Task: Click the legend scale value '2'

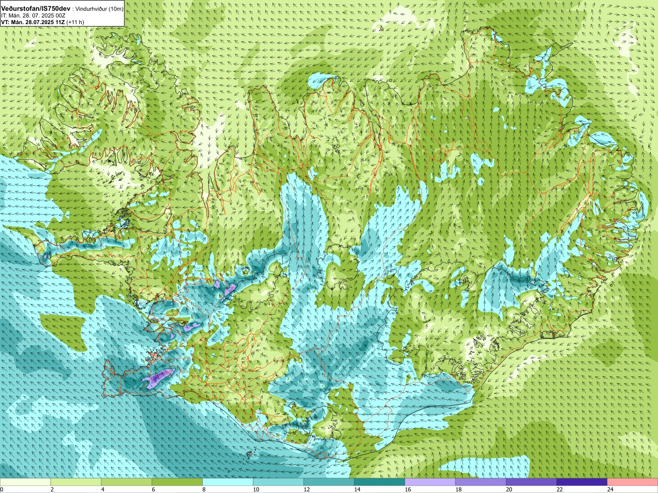Action: point(52,489)
